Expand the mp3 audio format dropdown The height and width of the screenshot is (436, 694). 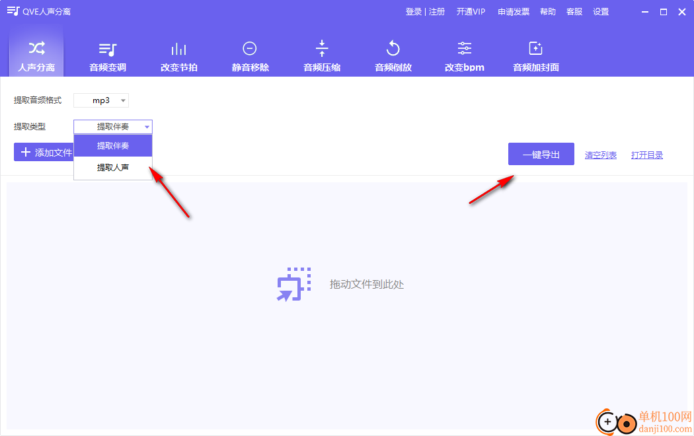(x=101, y=100)
